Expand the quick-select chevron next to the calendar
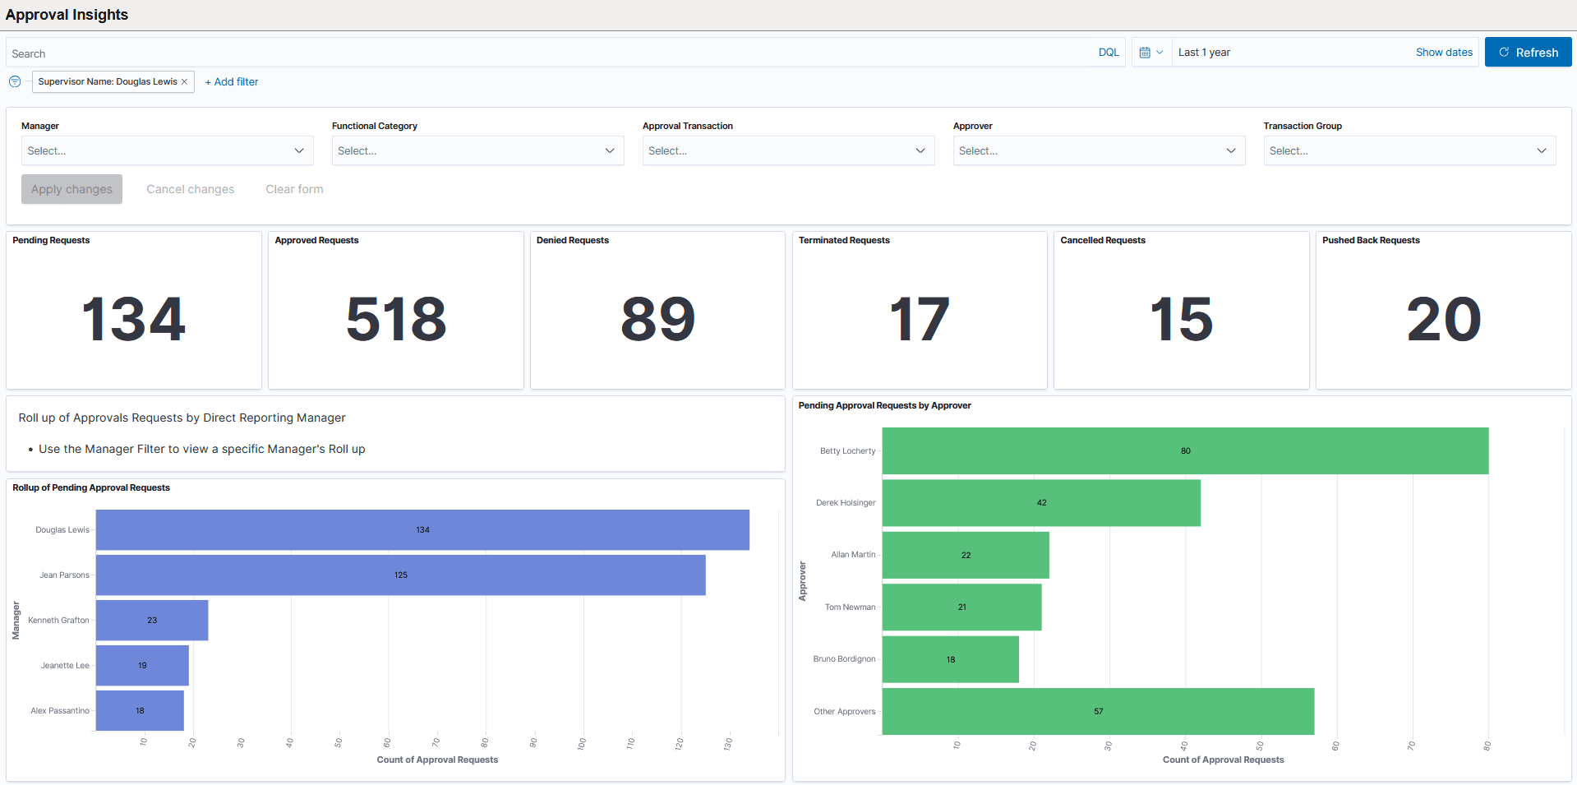The height and width of the screenshot is (785, 1577). coord(1160,52)
